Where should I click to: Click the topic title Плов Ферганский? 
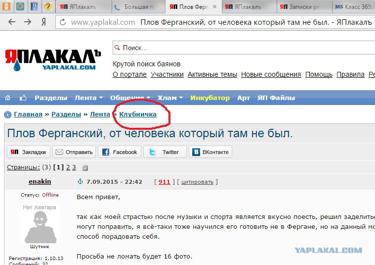click(x=150, y=133)
